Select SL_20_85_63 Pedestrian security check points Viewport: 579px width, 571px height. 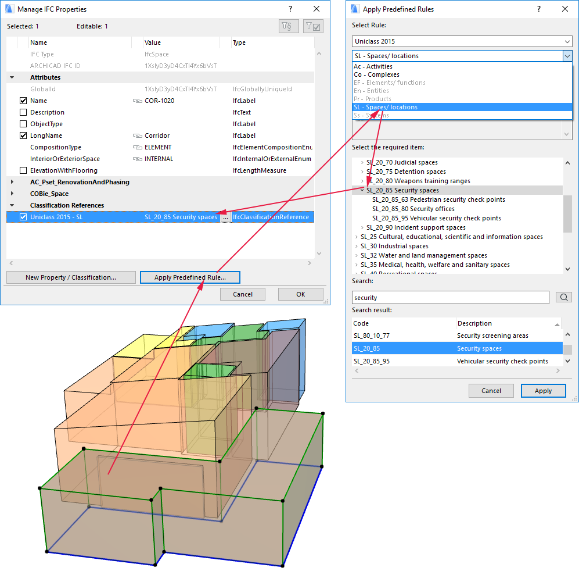pyautogui.click(x=438, y=199)
